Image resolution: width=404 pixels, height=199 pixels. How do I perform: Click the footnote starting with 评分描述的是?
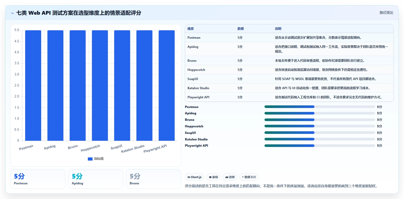281,186
